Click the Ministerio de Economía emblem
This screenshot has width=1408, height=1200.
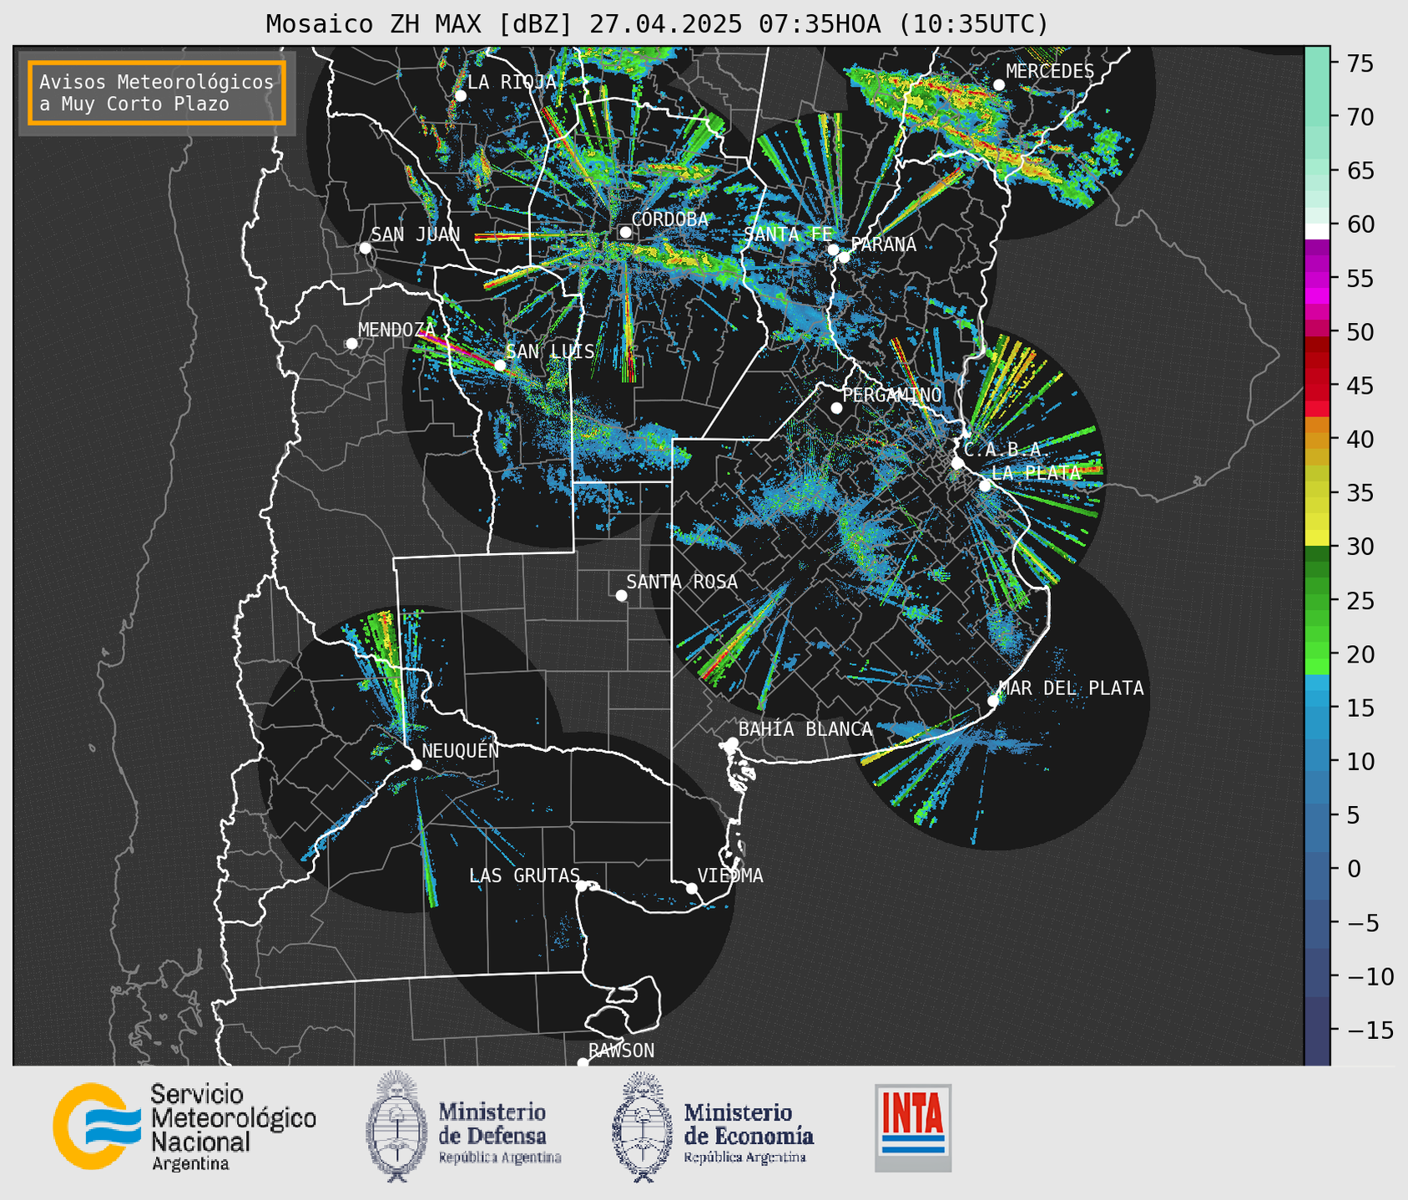[643, 1127]
